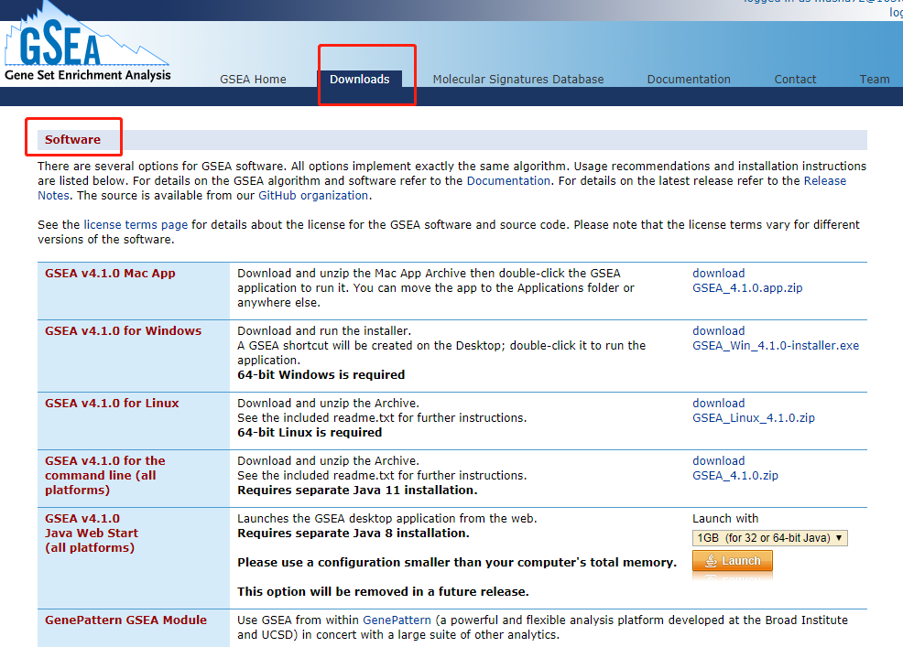Open the GenePattern link
The image size is (903, 647).
397,620
